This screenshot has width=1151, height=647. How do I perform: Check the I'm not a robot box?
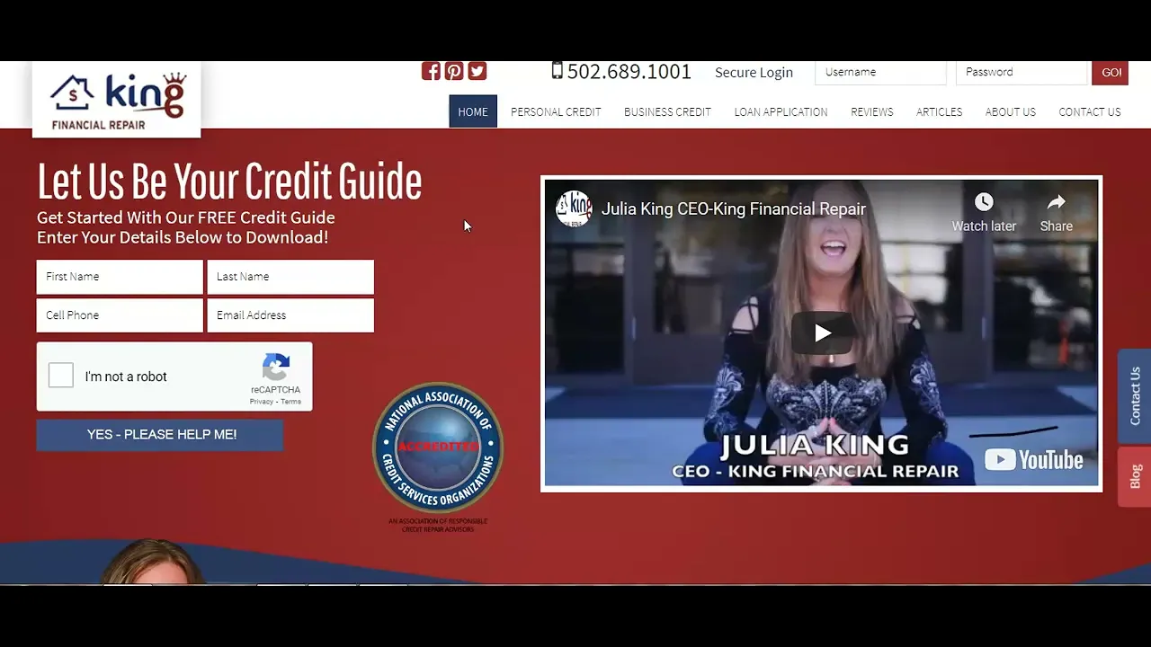pyautogui.click(x=61, y=376)
